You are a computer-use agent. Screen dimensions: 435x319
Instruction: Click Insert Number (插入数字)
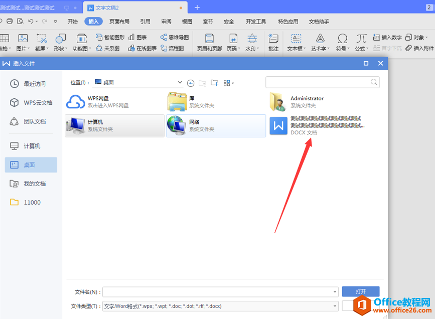[387, 37]
